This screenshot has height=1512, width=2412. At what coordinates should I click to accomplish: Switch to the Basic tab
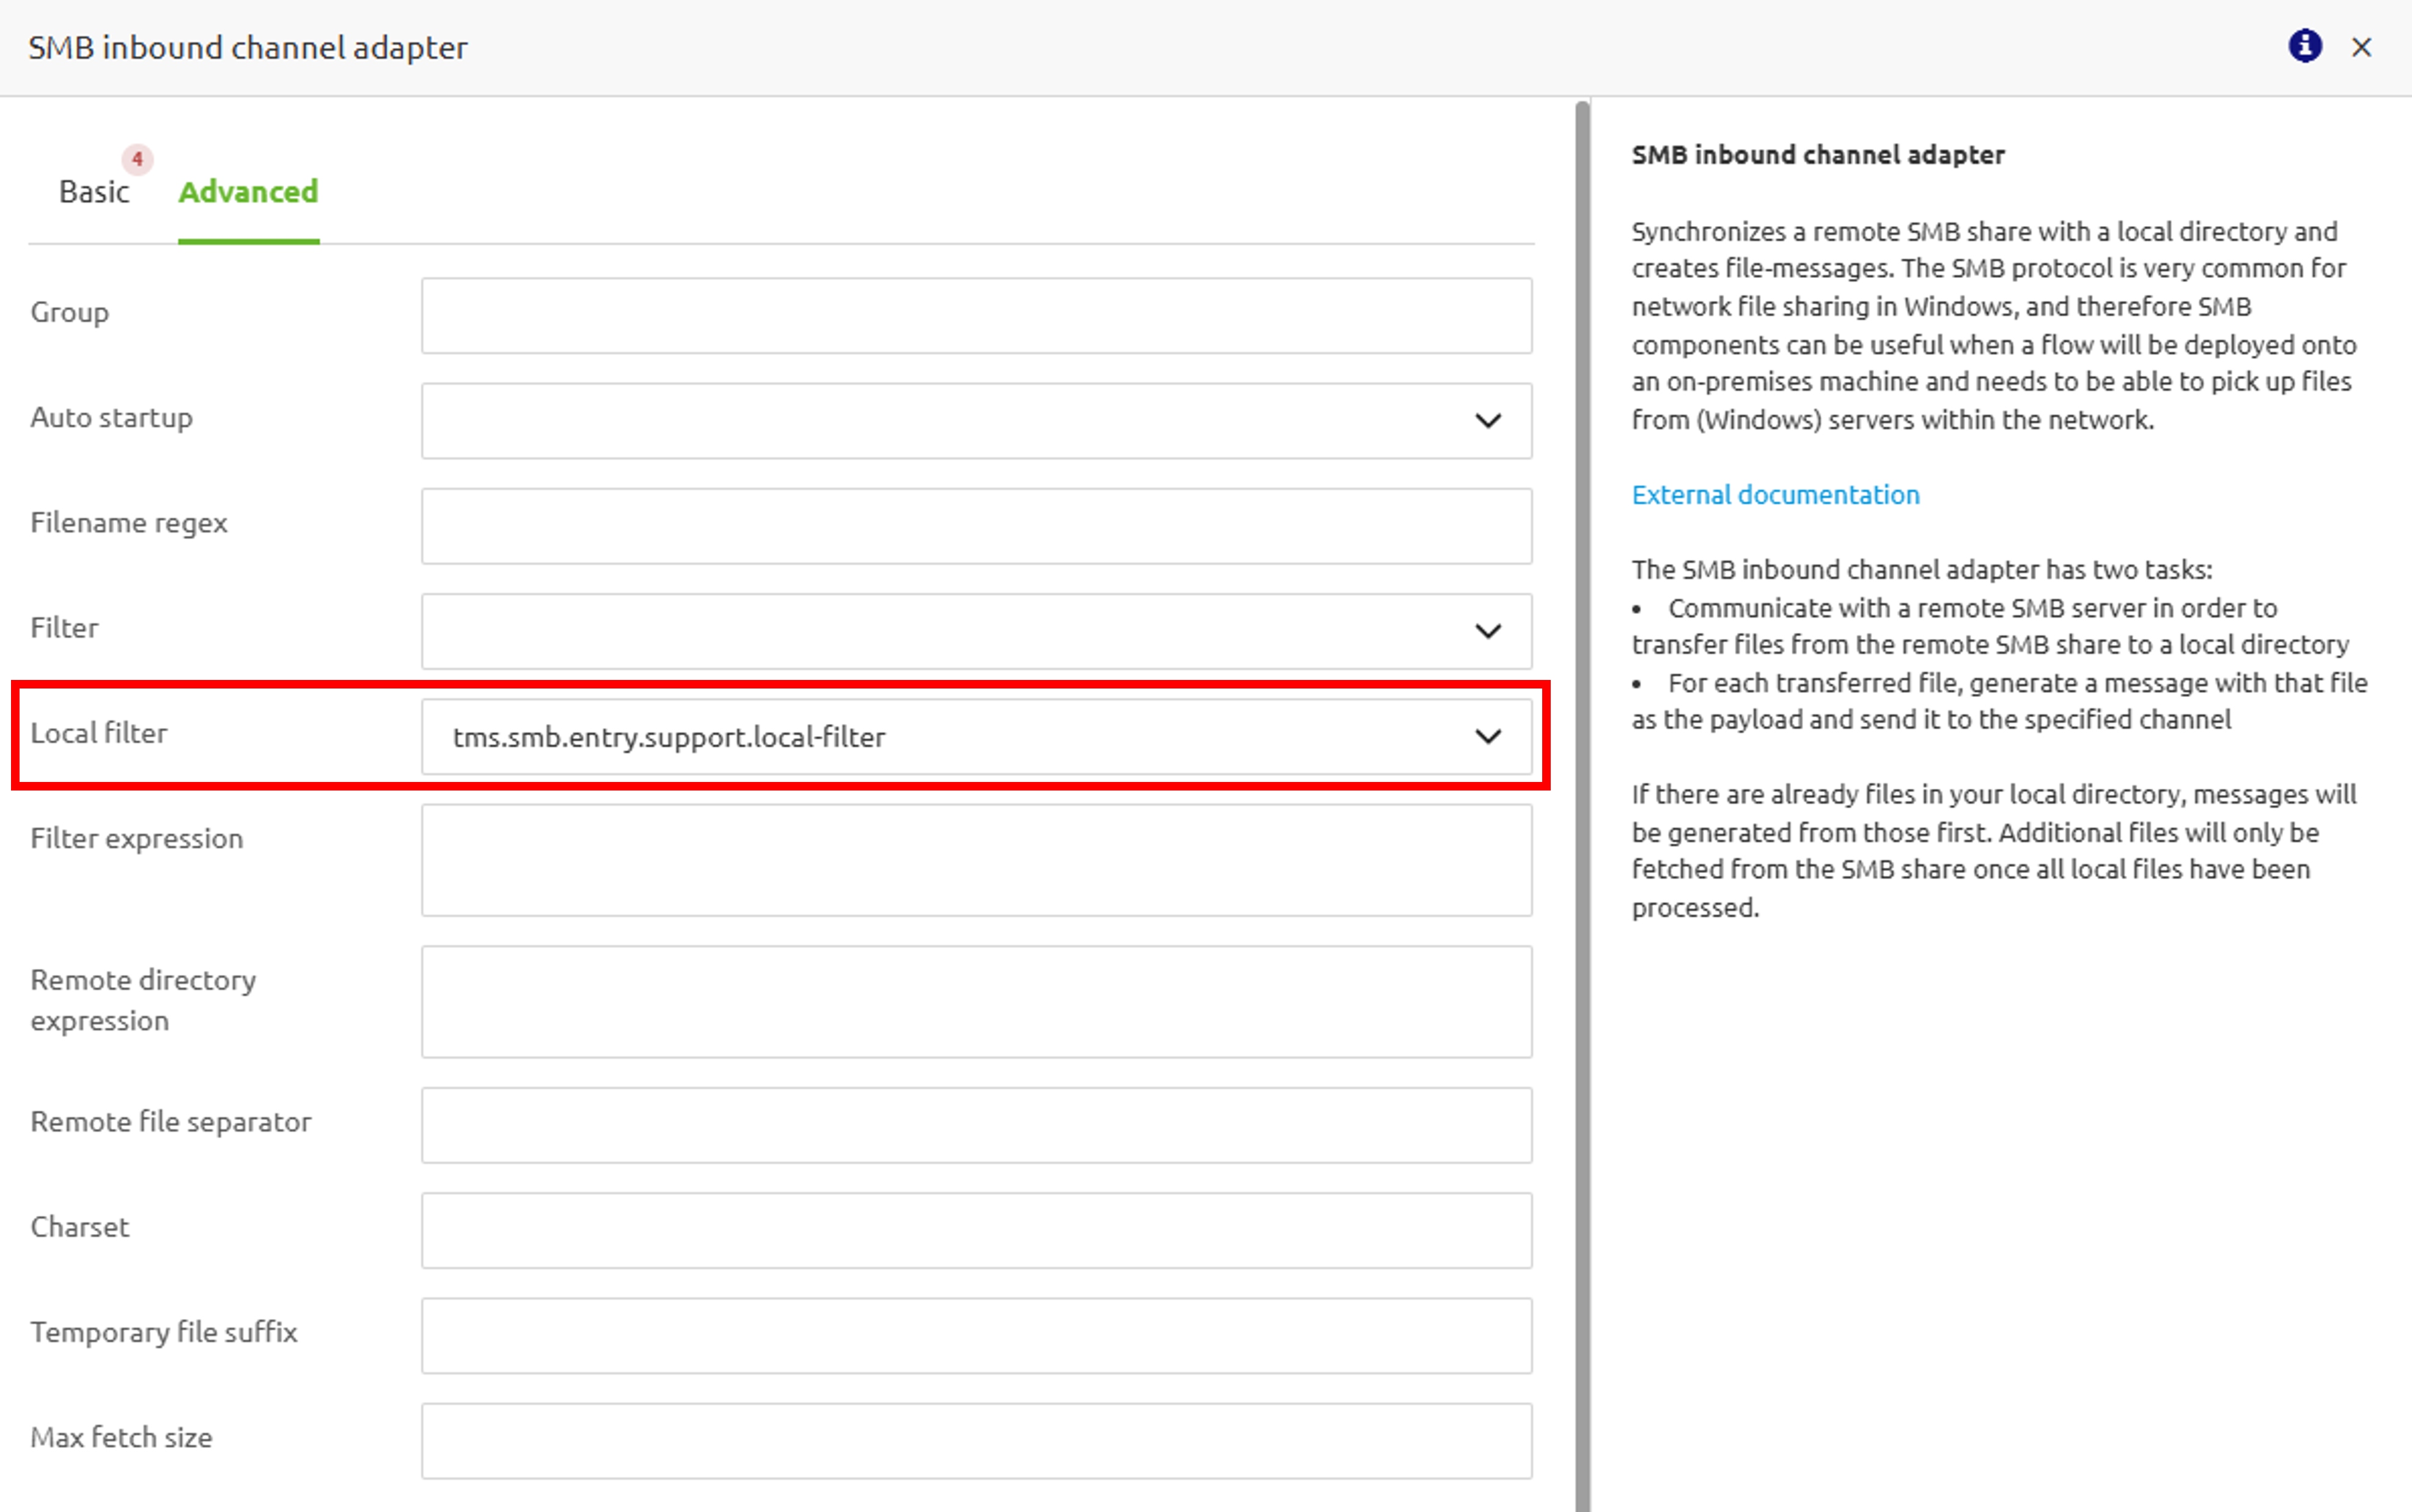pyautogui.click(x=94, y=192)
